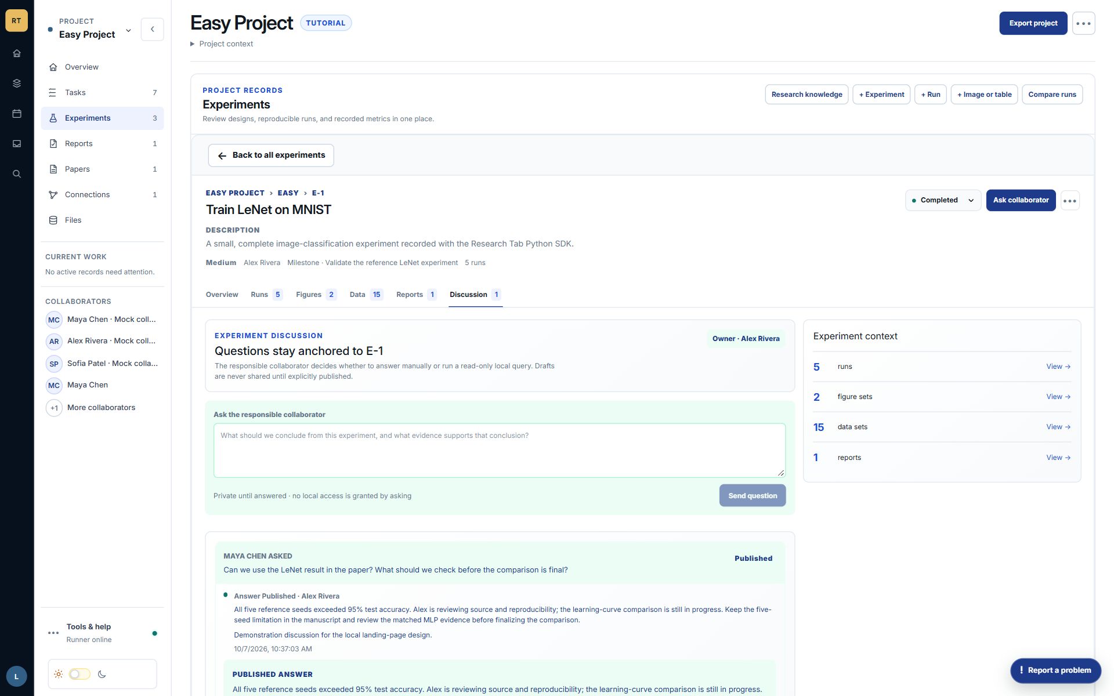The image size is (1114, 696).
Task: Switch to the Data tab
Action: pyautogui.click(x=366, y=295)
